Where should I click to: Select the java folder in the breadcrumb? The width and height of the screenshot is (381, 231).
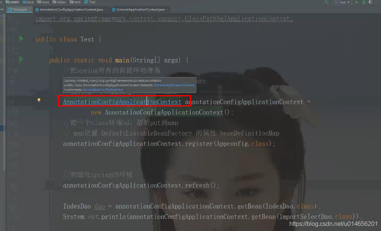click(28, 2)
